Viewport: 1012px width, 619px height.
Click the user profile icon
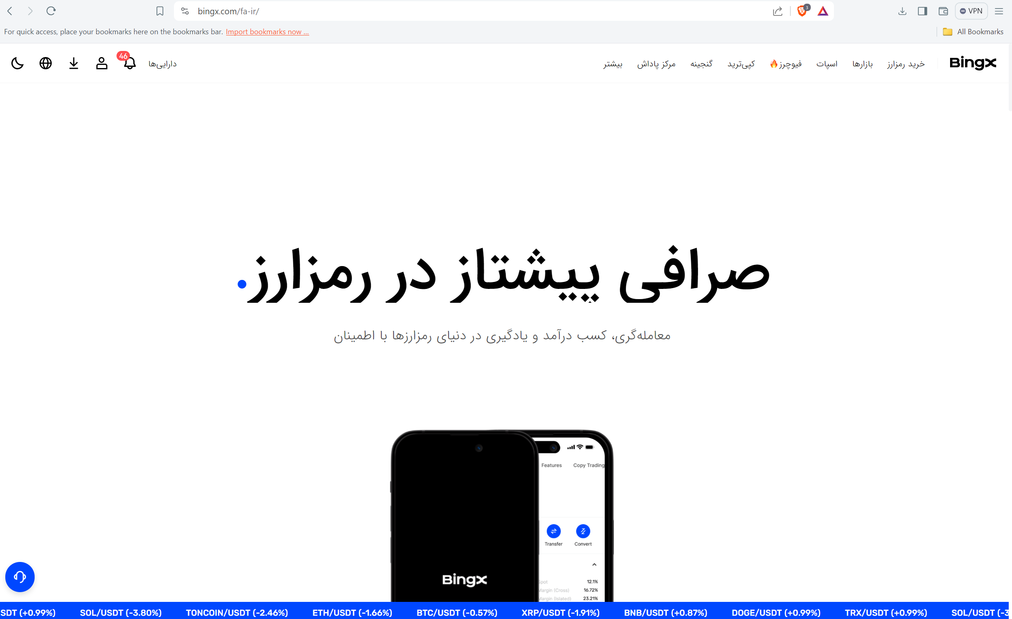[101, 64]
